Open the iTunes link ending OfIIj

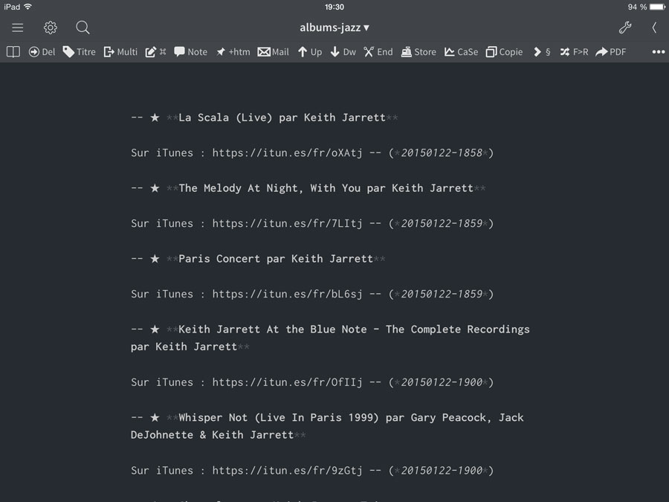pyautogui.click(x=287, y=382)
